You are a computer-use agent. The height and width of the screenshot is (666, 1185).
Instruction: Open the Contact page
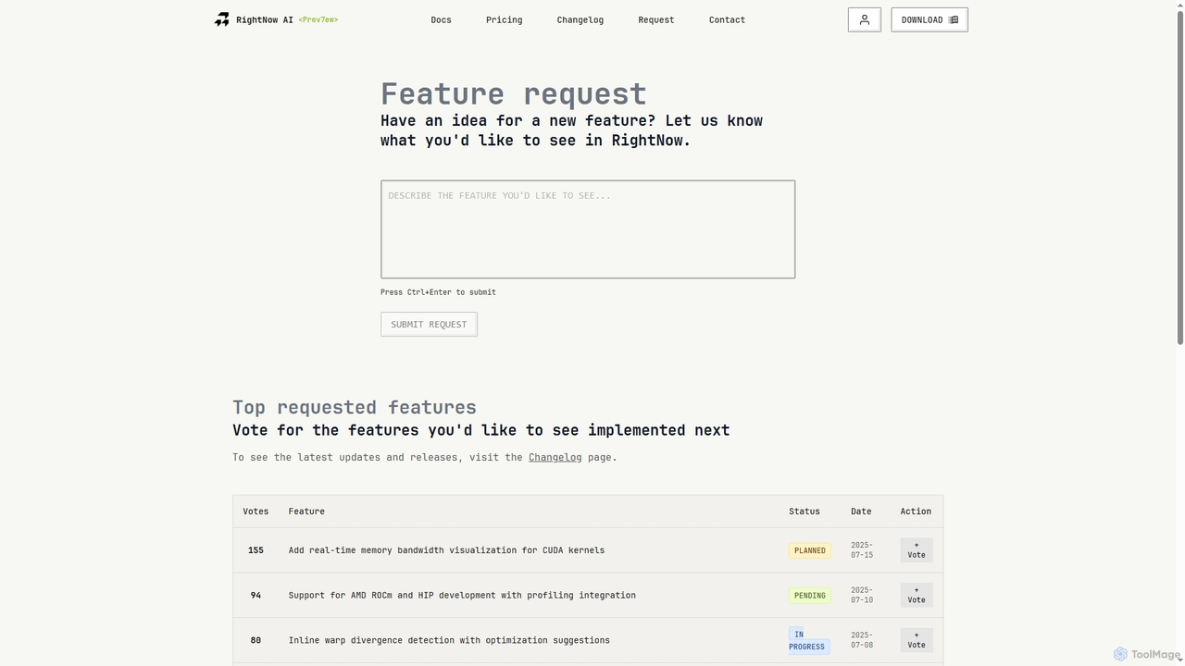(x=727, y=19)
